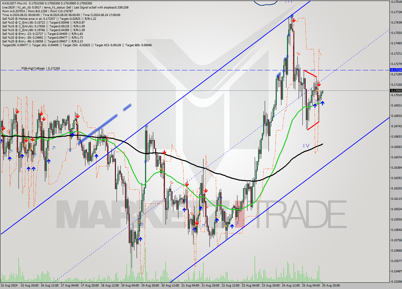Select the highlighted 0.17226 price tag

click(396, 70)
